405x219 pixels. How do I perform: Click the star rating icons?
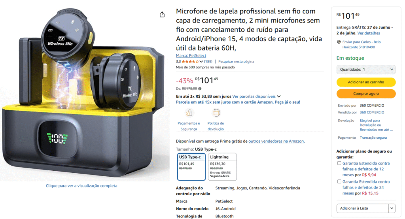(x=190, y=61)
